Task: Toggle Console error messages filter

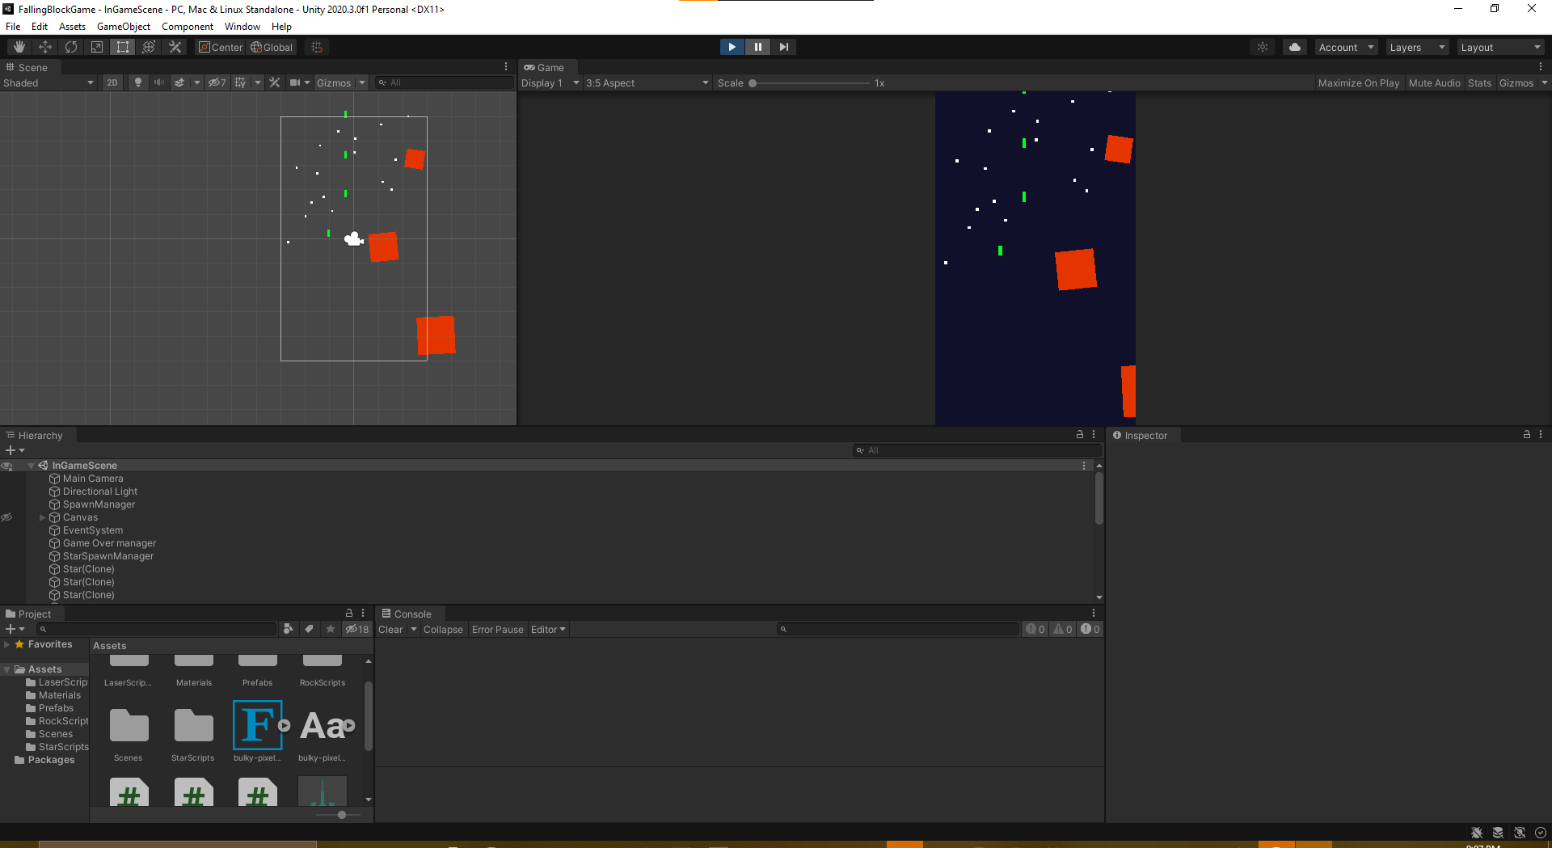Action: (x=1090, y=629)
